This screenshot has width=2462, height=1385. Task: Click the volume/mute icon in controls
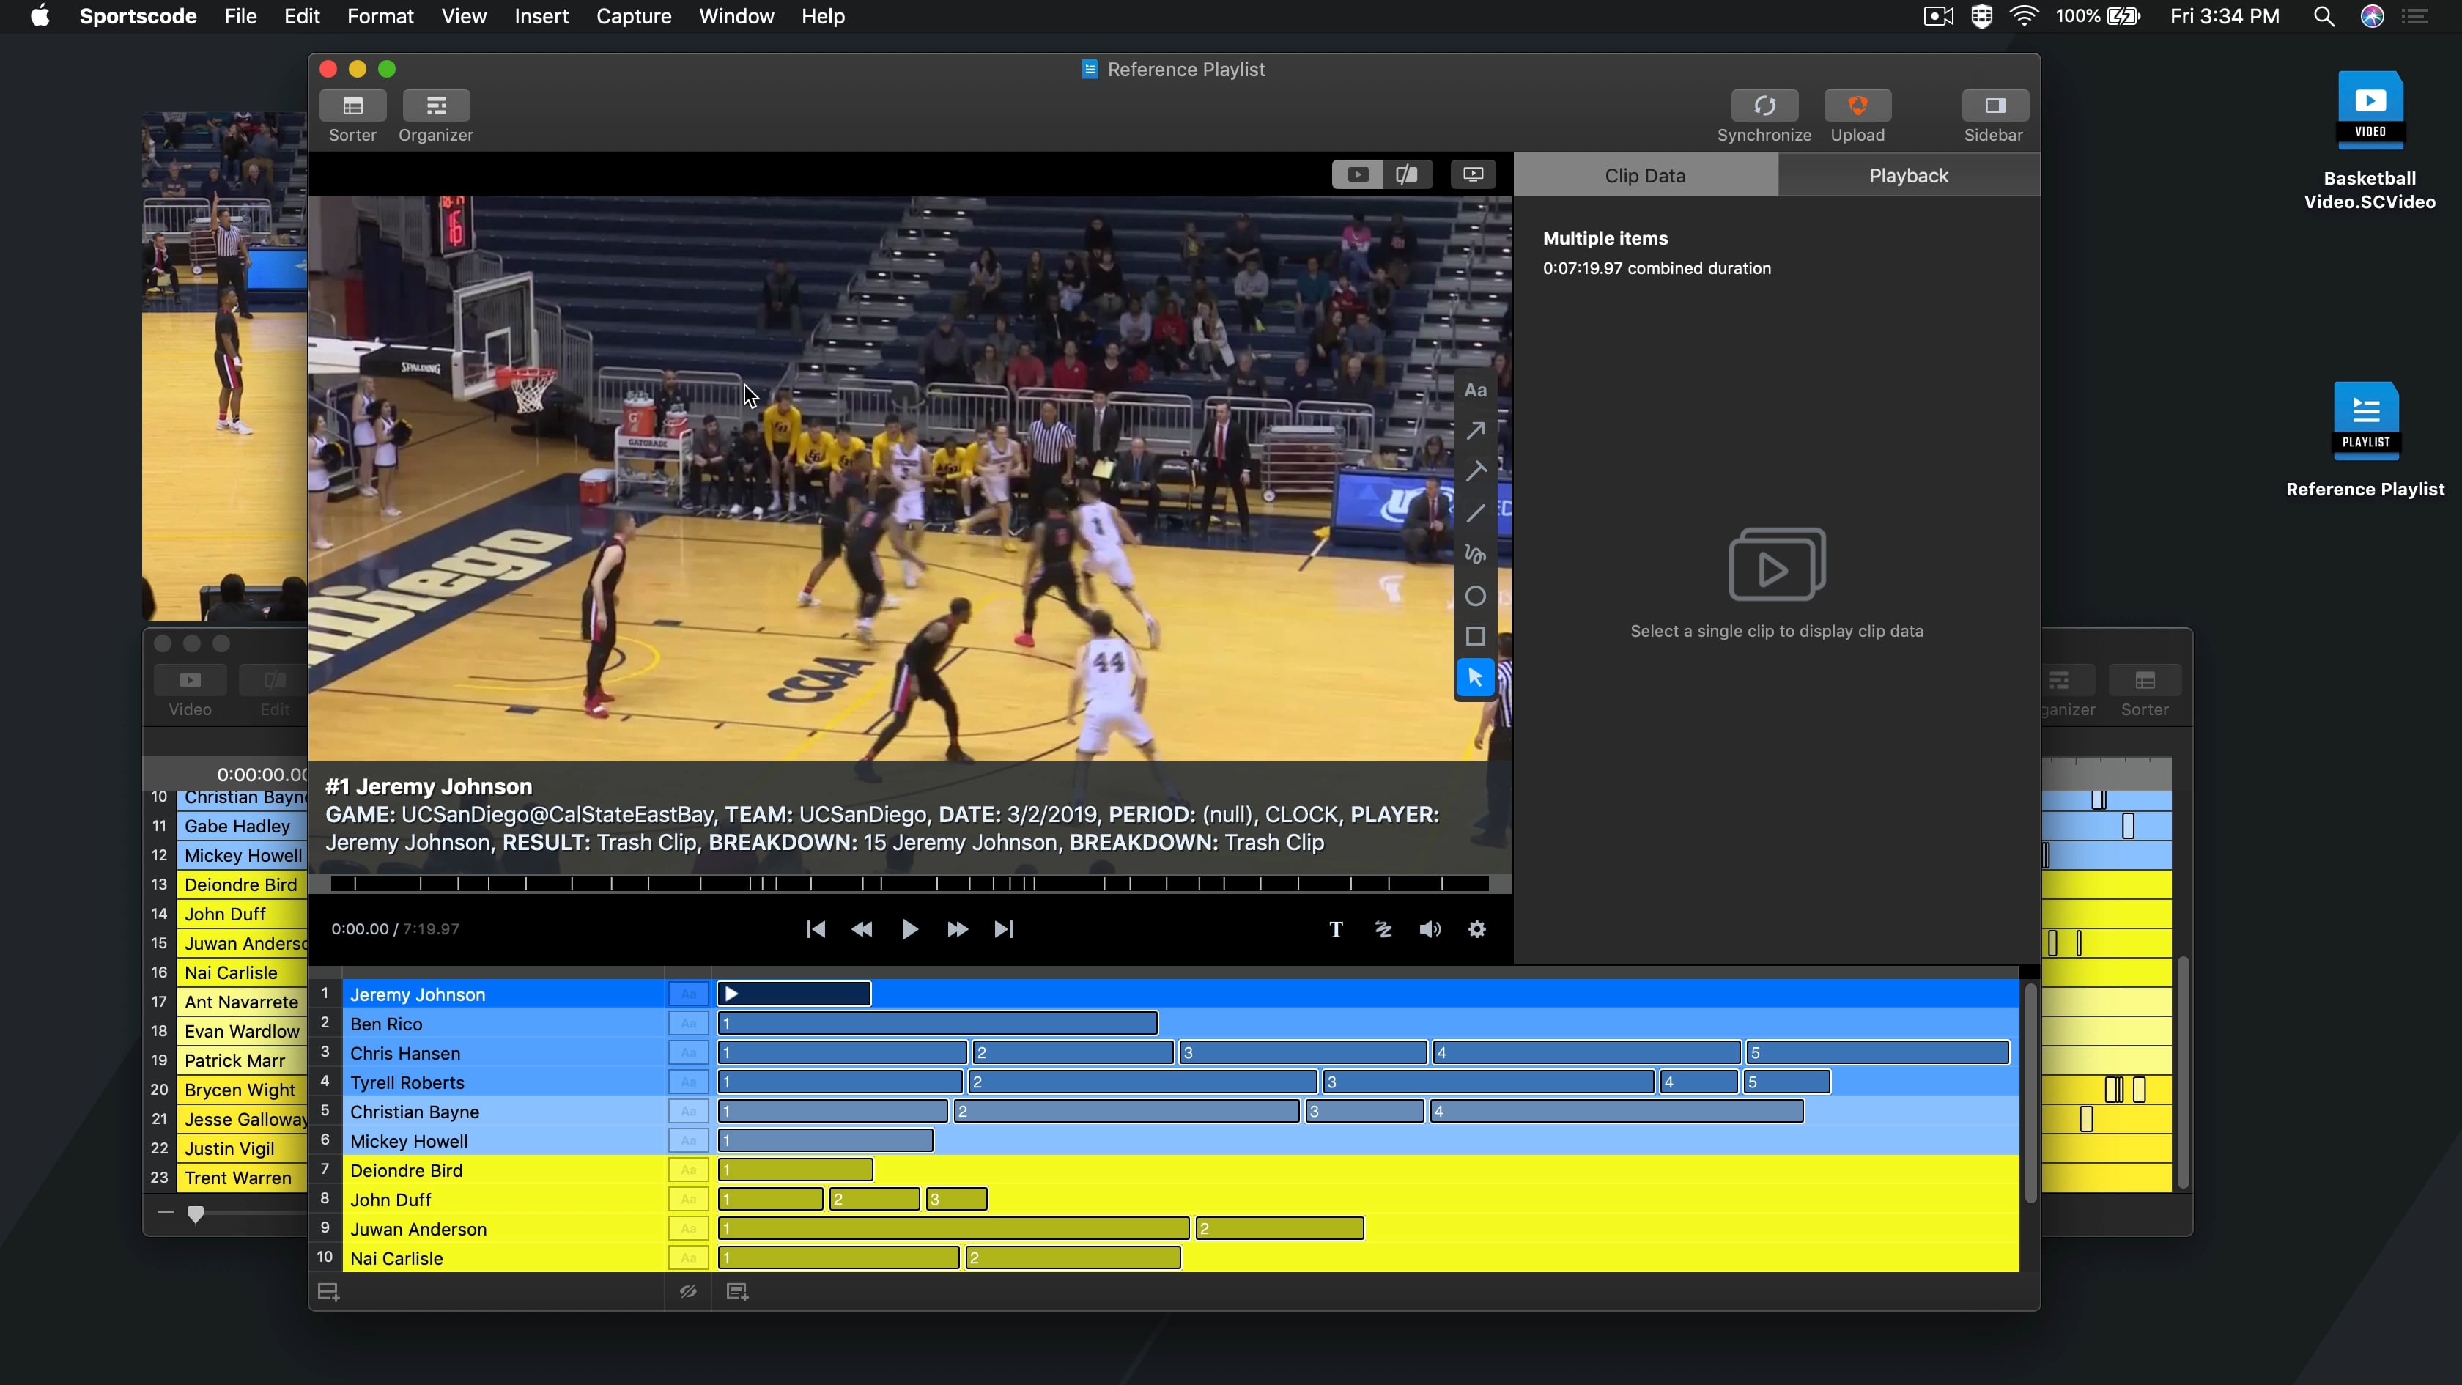1429,928
